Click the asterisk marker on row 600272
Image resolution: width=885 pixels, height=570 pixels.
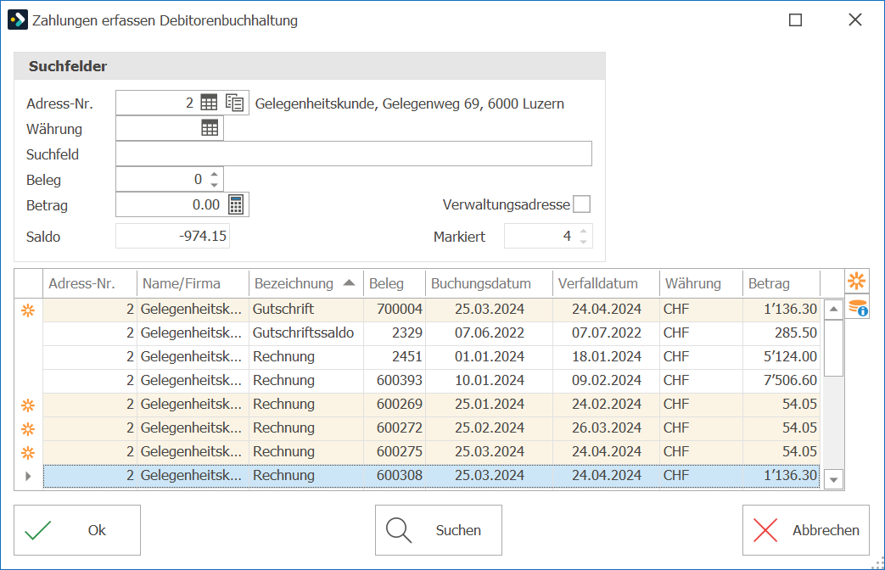pyautogui.click(x=28, y=429)
